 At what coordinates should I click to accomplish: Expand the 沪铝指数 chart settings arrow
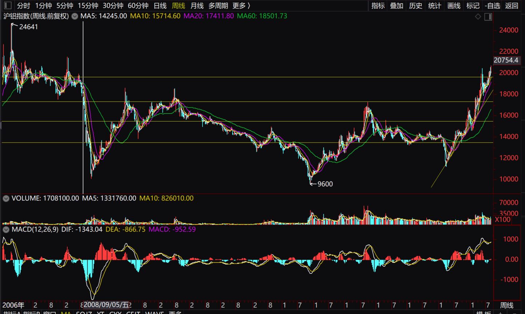click(x=75, y=16)
